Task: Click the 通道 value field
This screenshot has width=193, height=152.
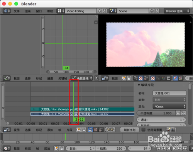Action: [161, 120]
